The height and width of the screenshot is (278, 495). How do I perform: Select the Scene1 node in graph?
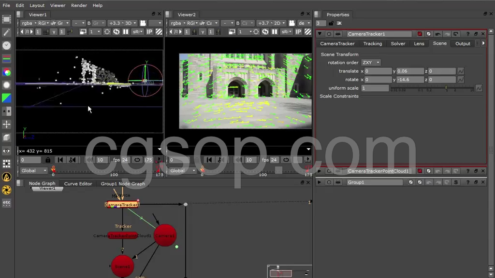click(x=122, y=266)
